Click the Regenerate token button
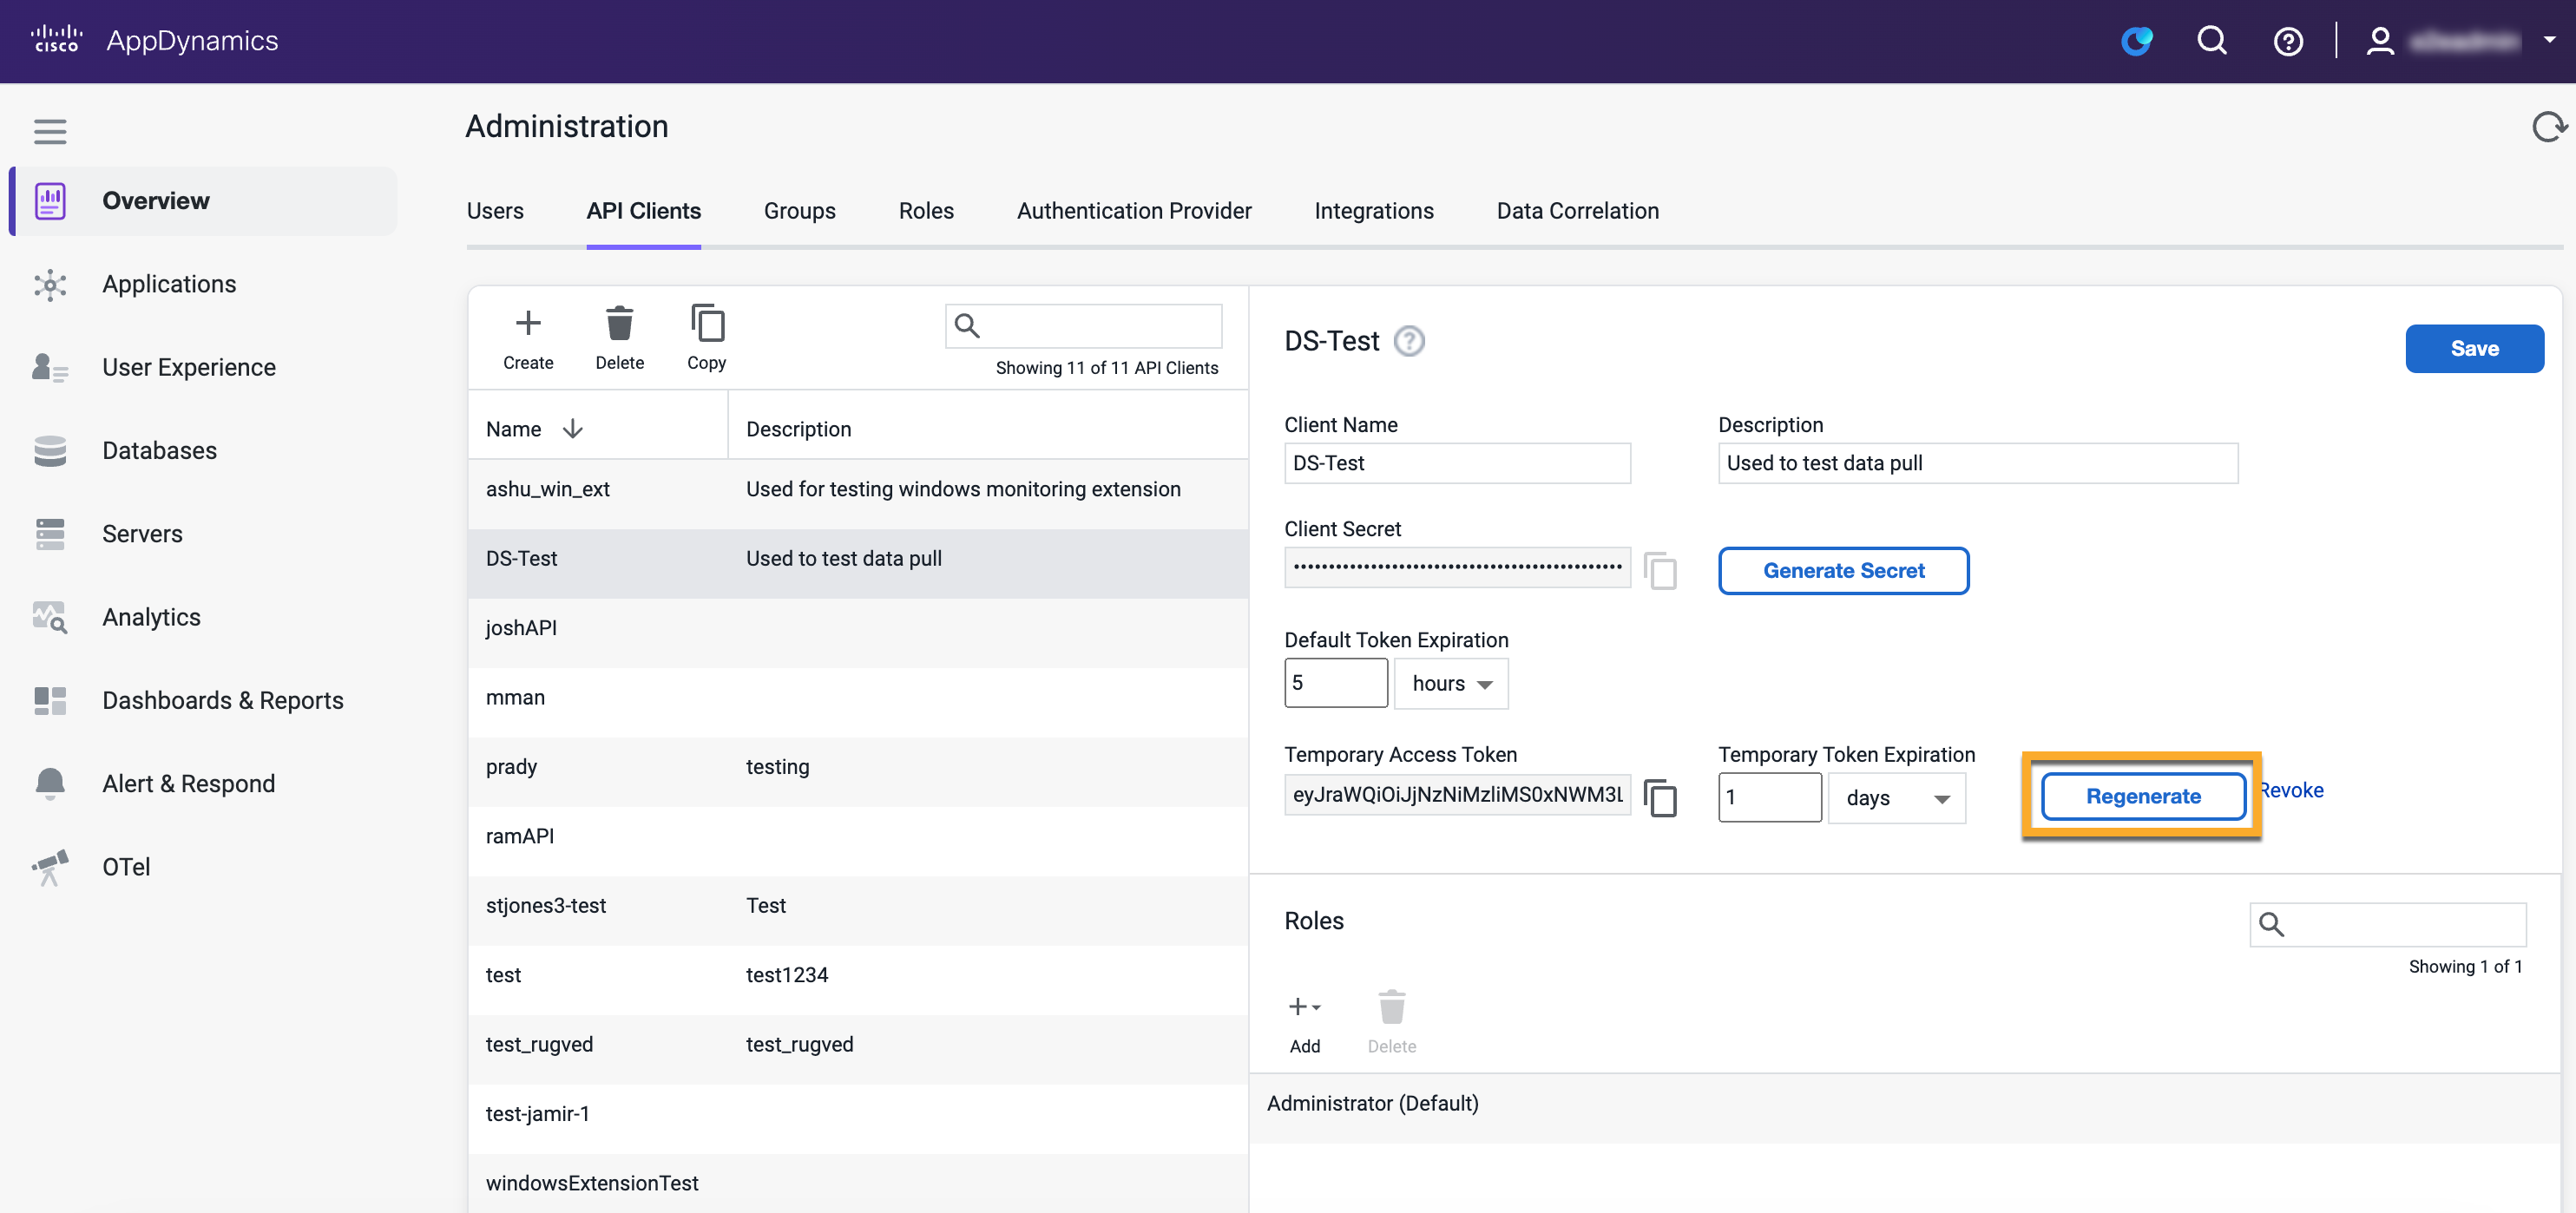2576x1213 pixels. [2142, 797]
